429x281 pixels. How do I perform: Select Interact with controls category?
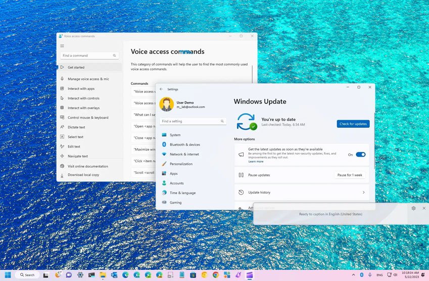point(83,99)
